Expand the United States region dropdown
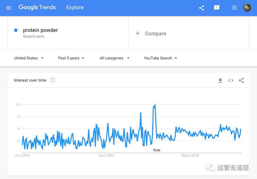257x179 pixels. [29, 58]
